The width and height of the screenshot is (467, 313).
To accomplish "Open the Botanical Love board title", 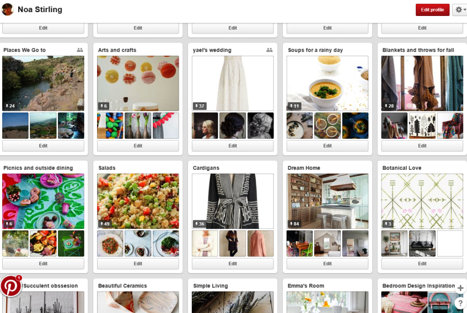I will coord(402,168).
